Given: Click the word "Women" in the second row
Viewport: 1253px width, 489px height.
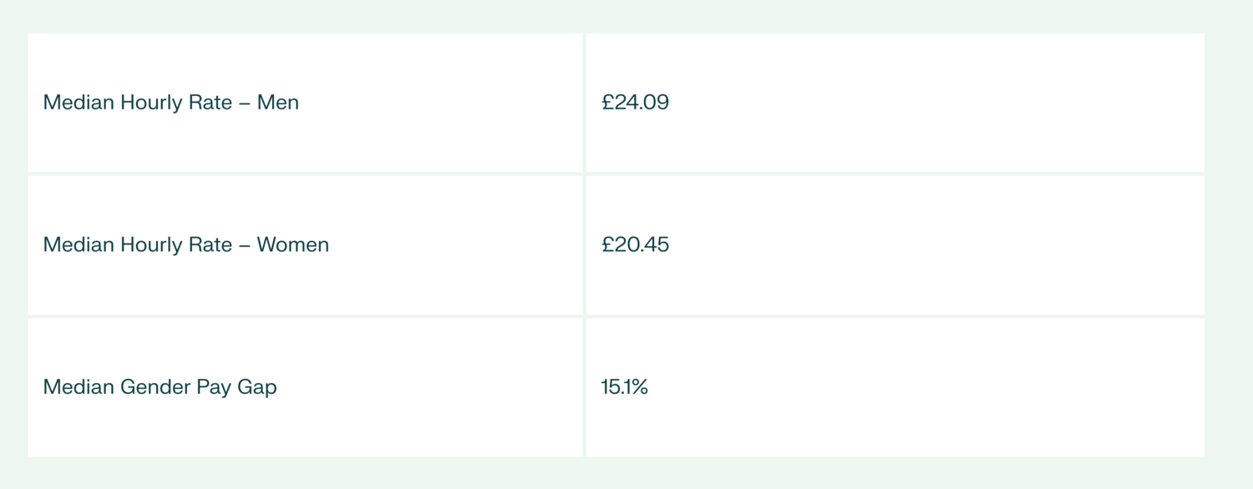Looking at the screenshot, I should click(x=292, y=245).
